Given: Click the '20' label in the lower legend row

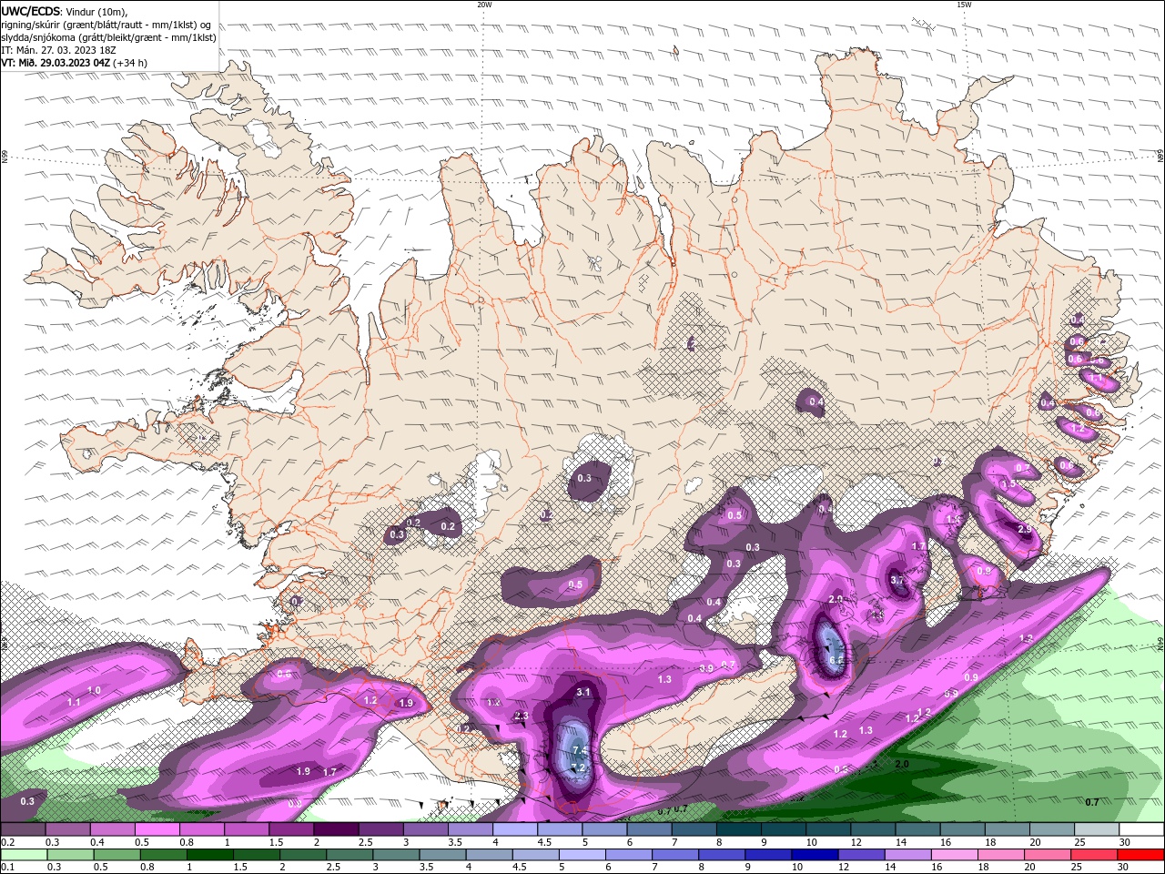Looking at the screenshot, I should [x=1029, y=867].
